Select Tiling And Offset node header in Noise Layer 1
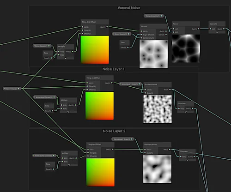The height and width of the screenshot is (192, 231). tap(99, 78)
